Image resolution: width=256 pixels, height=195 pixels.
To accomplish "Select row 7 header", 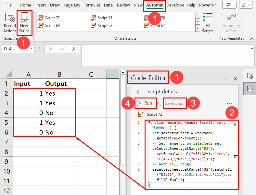I will [x=6, y=142].
